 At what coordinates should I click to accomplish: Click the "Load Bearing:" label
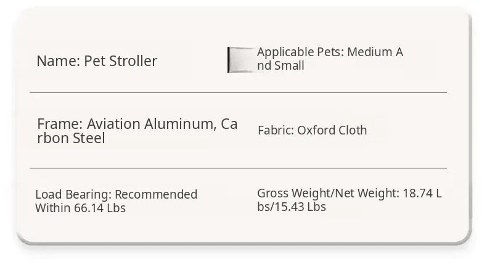pyautogui.click(x=73, y=194)
